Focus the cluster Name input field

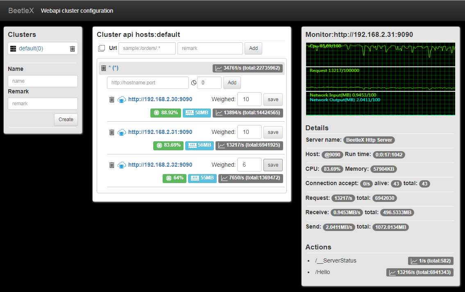pos(43,81)
